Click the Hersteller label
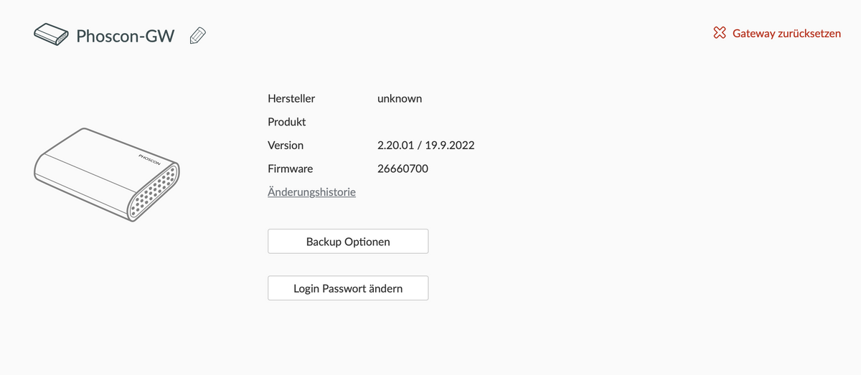This screenshot has height=375, width=861. click(x=291, y=98)
